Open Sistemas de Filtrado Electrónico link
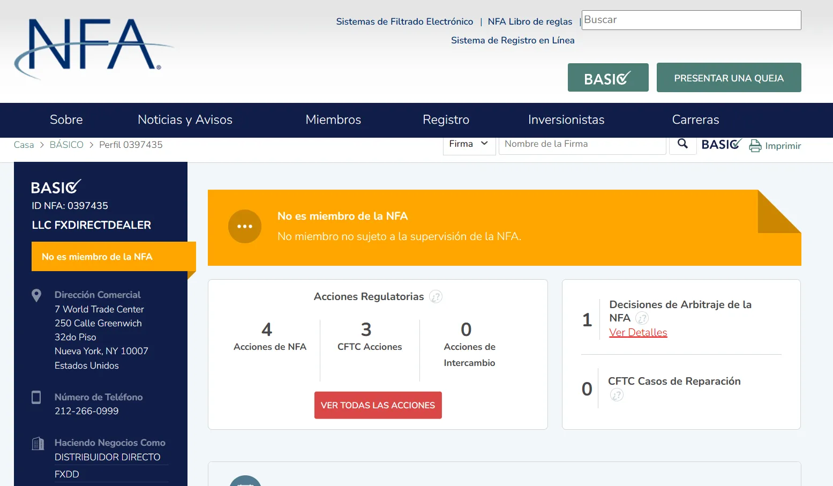833x486 pixels. (x=404, y=21)
